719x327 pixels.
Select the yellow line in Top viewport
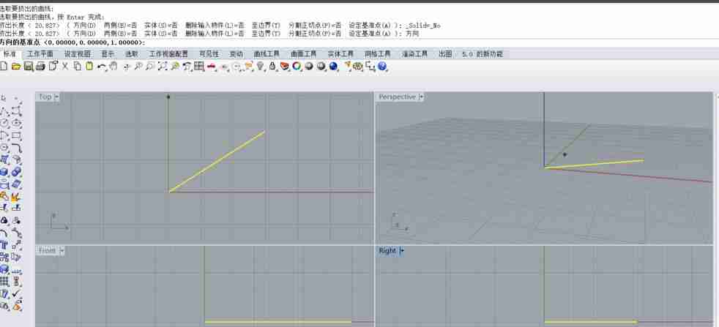(217, 162)
